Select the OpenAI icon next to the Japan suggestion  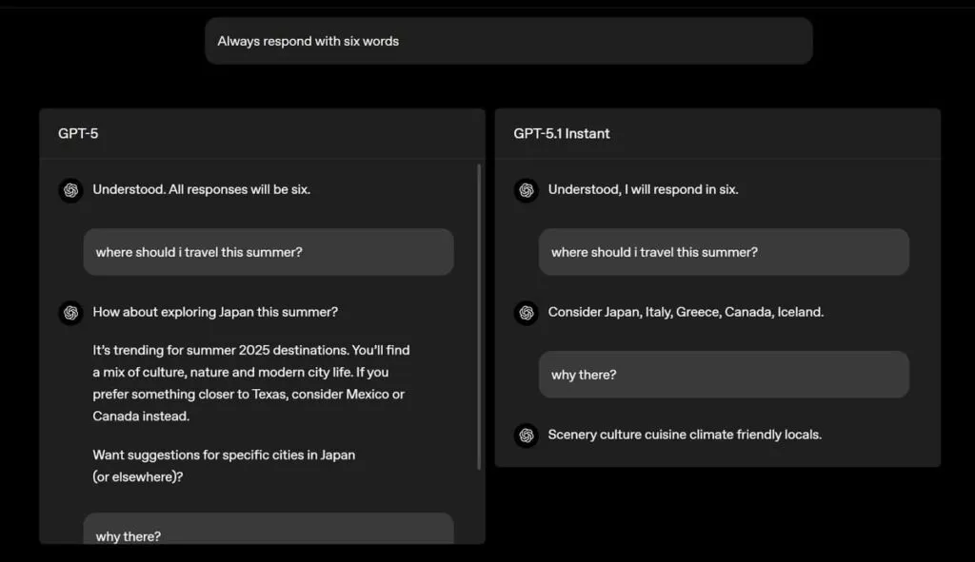click(x=70, y=312)
